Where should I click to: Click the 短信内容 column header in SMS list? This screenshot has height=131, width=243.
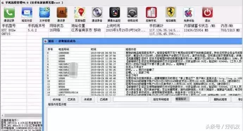[131, 49]
